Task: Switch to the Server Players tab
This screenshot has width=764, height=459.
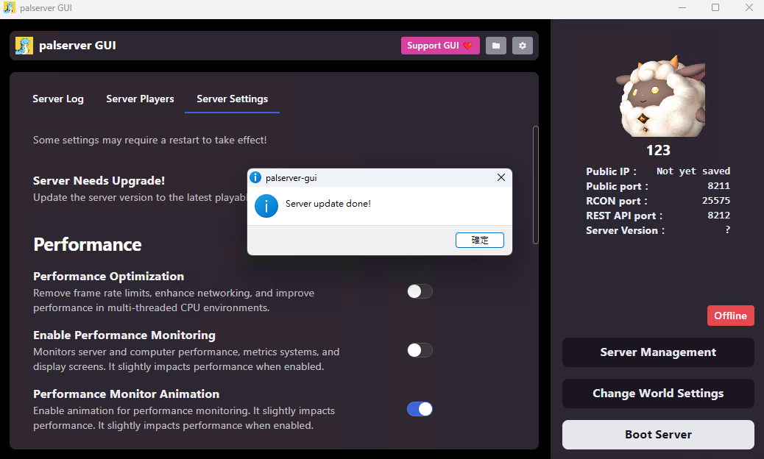Action: coord(140,99)
